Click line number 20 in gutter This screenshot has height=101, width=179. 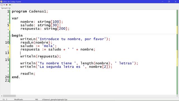(x=7, y=77)
